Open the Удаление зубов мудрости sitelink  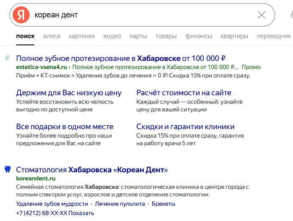coord(52,204)
